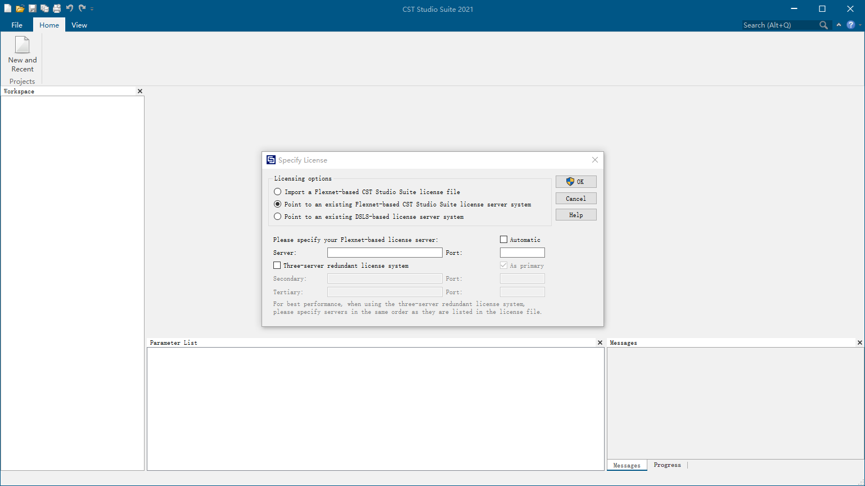Close the Parameter List panel
This screenshot has width=865, height=486.
point(600,343)
